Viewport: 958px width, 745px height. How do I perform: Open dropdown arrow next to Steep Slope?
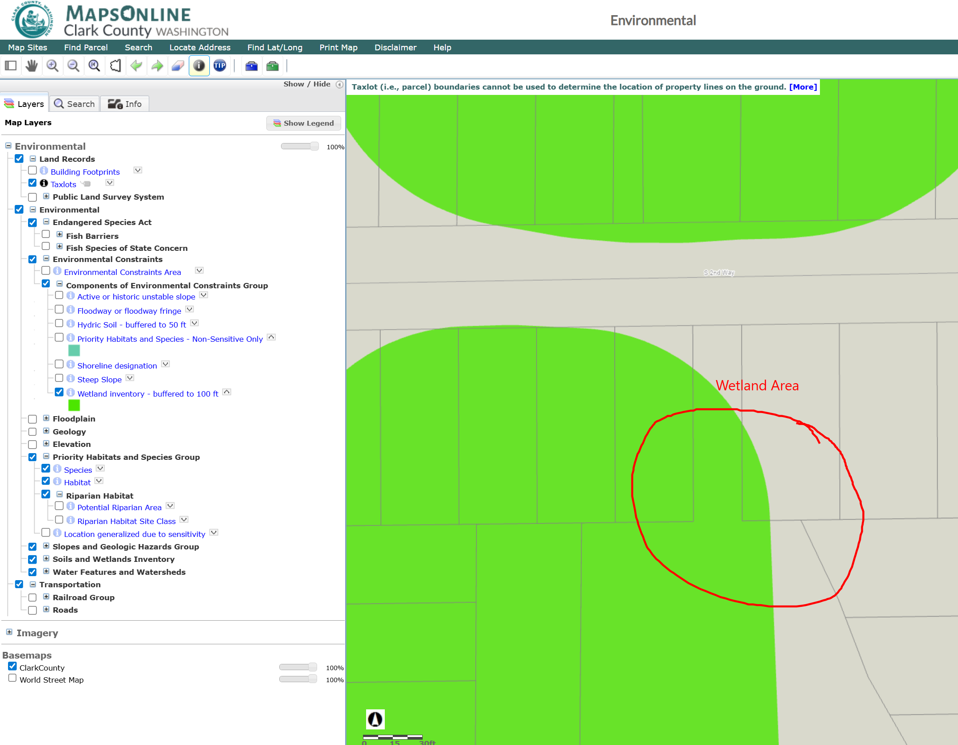click(x=130, y=378)
